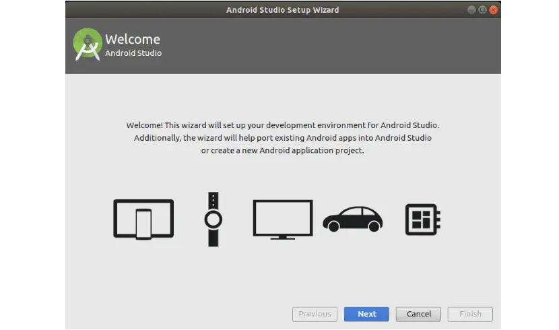Click the Android Things circuit board icon
Image resolution: width=559 pixels, height=330 pixels.
coord(423,219)
